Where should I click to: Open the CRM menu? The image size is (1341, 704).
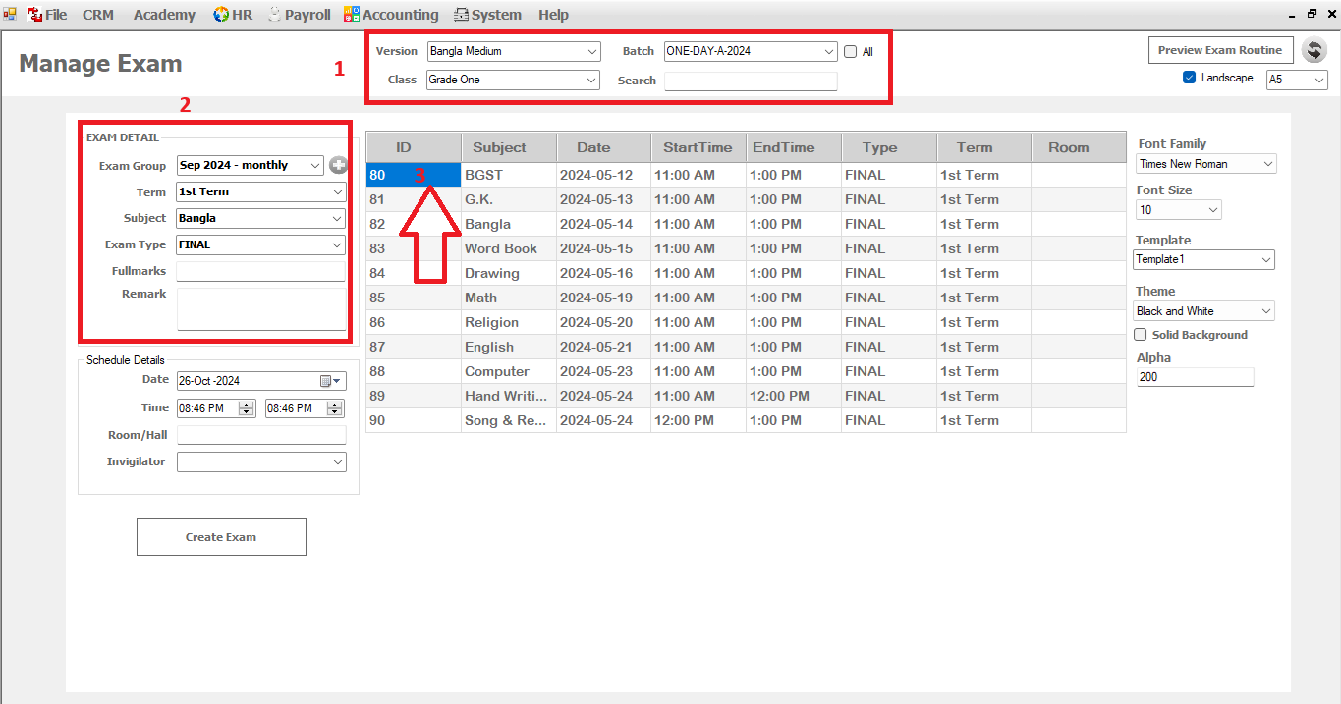click(x=98, y=15)
